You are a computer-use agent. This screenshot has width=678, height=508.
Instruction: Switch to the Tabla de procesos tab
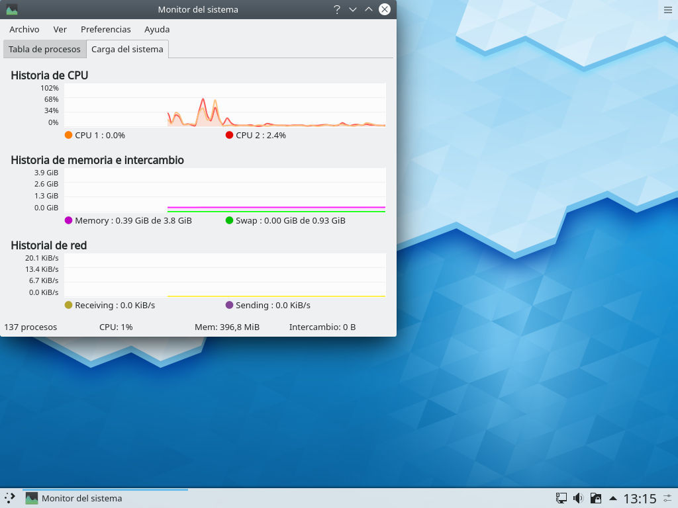44,49
